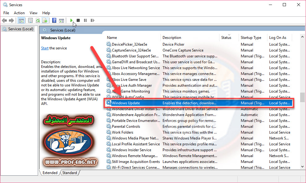Click gear icon beside Windows Media Player Net

(109, 138)
